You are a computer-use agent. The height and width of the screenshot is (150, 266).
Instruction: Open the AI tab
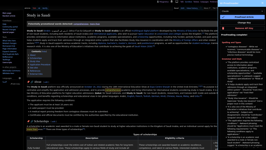39,8
